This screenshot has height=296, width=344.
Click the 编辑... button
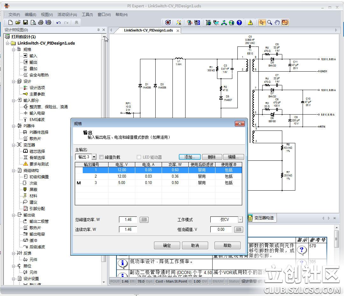234,157
